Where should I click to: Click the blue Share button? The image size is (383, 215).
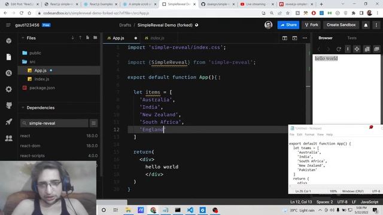click(288, 25)
